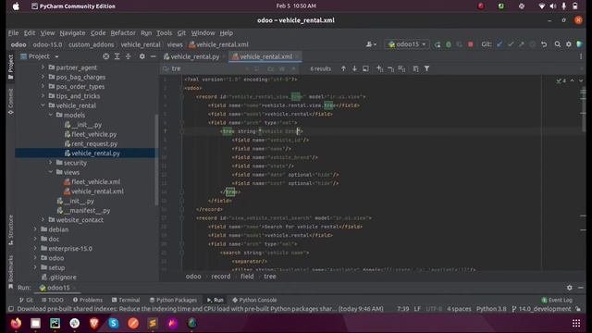Open the Project panel options gear
The width and height of the screenshot is (592, 333).
coord(142,56)
